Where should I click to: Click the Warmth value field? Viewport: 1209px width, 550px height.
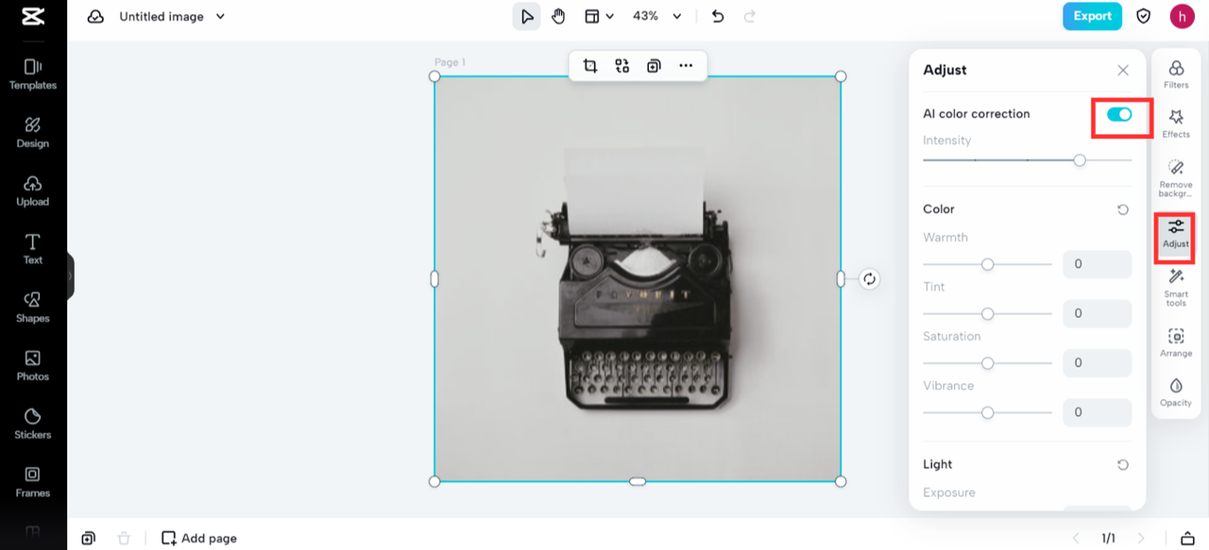click(1098, 264)
